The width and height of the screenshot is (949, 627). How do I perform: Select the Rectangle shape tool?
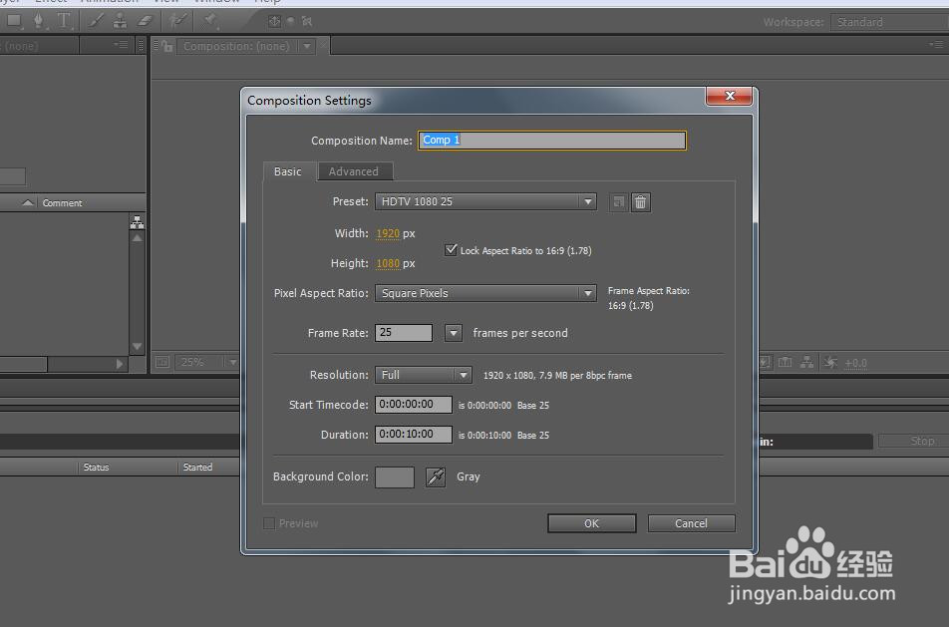[x=13, y=21]
